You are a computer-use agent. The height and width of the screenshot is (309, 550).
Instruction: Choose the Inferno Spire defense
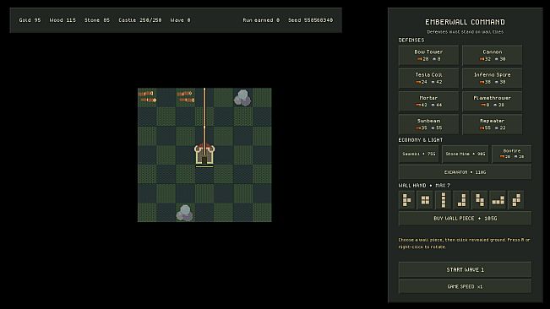(x=492, y=79)
